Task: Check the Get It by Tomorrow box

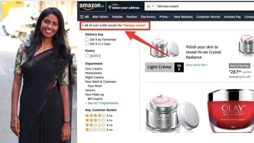Action: tap(87, 39)
